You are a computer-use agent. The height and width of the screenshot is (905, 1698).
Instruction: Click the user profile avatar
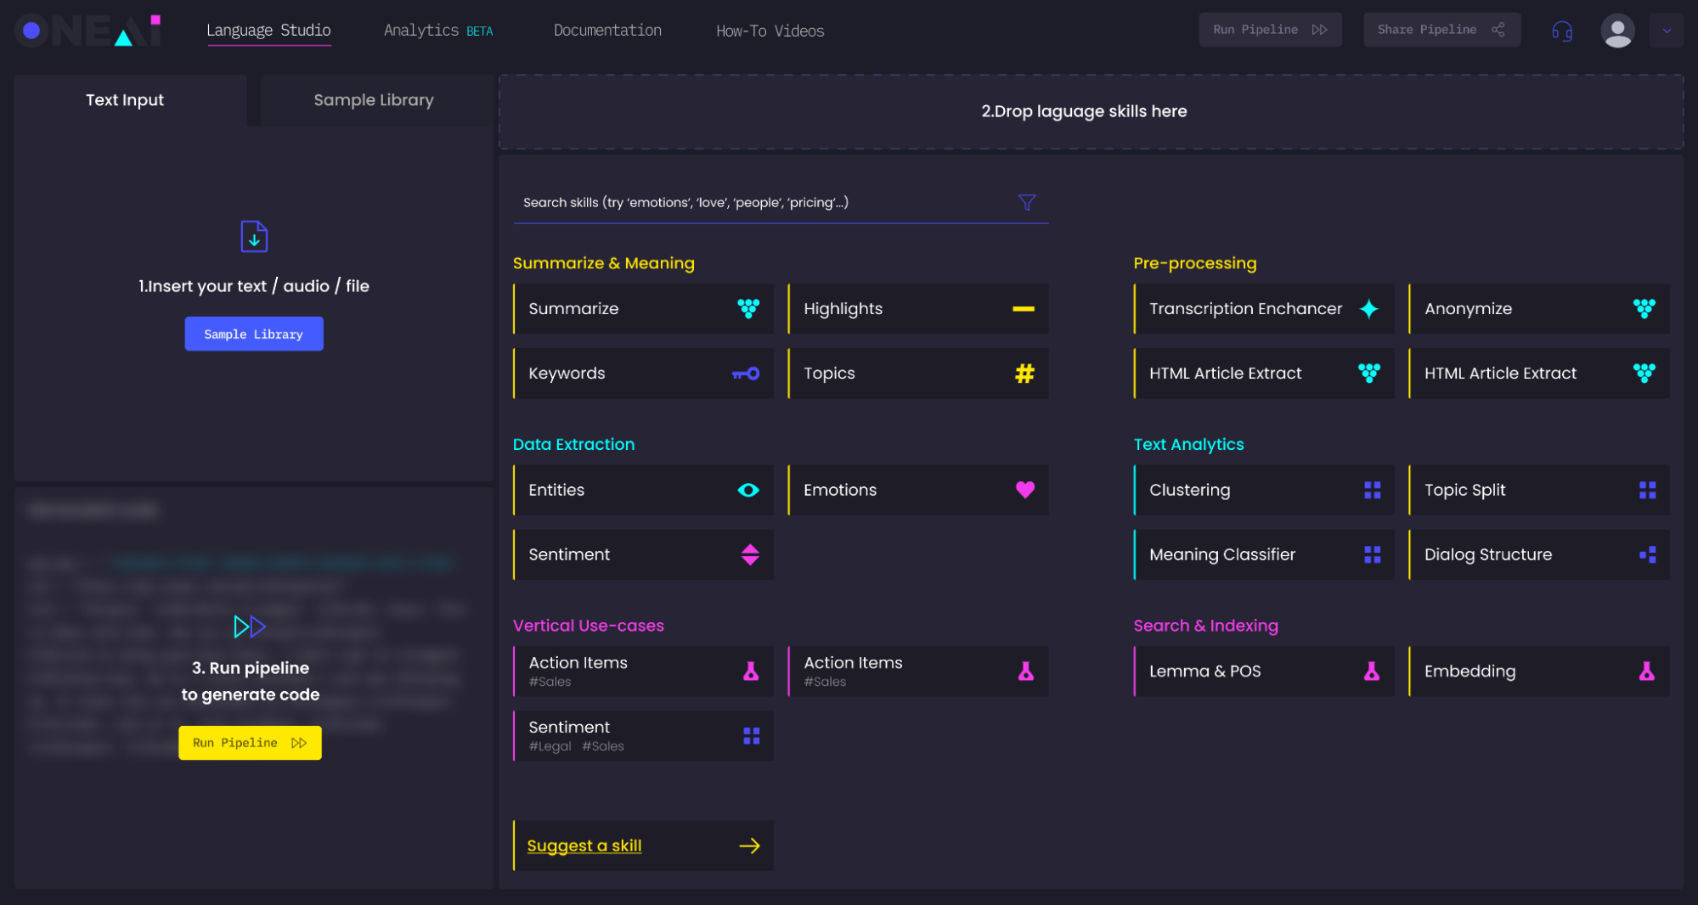[1616, 31]
